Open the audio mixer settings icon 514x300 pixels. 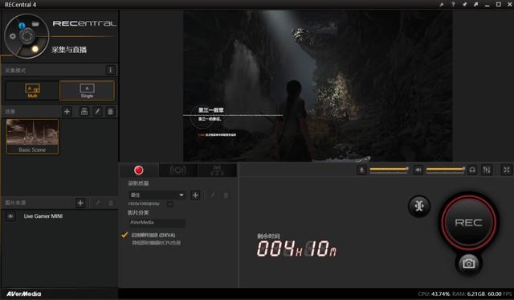point(487,170)
